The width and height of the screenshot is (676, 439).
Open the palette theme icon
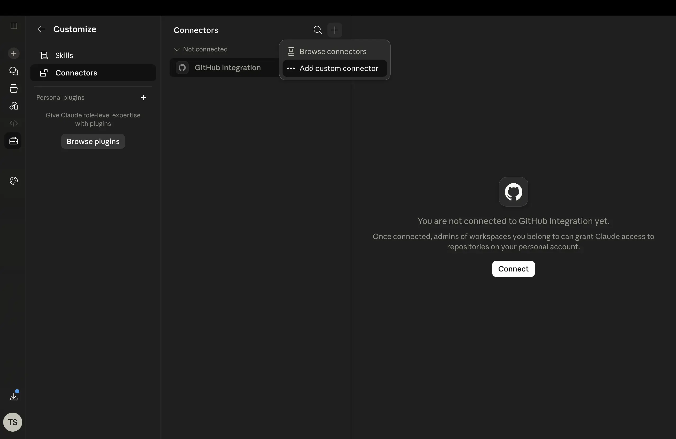pyautogui.click(x=14, y=181)
